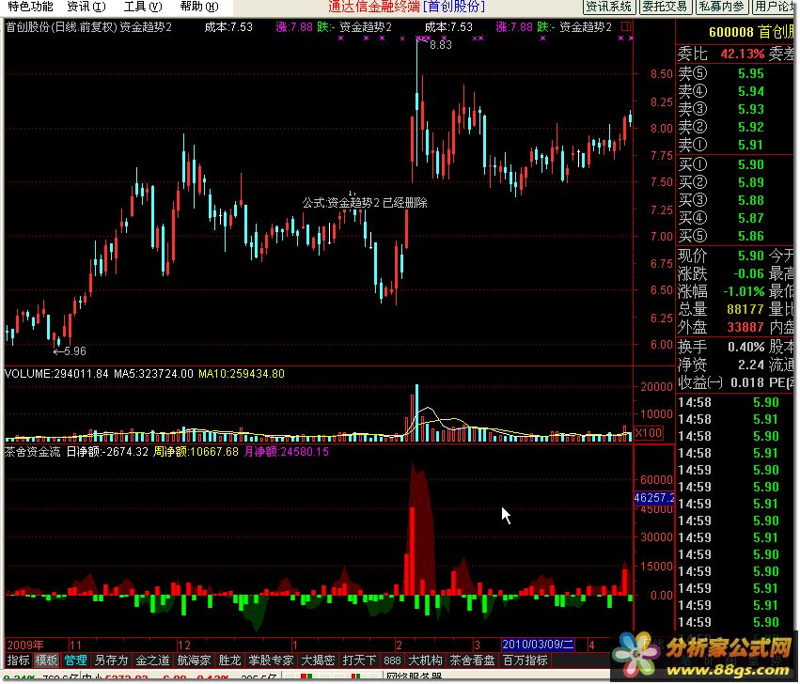Image resolution: width=800 pixels, height=684 pixels.
Task: Click the red window-split icon above the chart
Action: (x=625, y=26)
